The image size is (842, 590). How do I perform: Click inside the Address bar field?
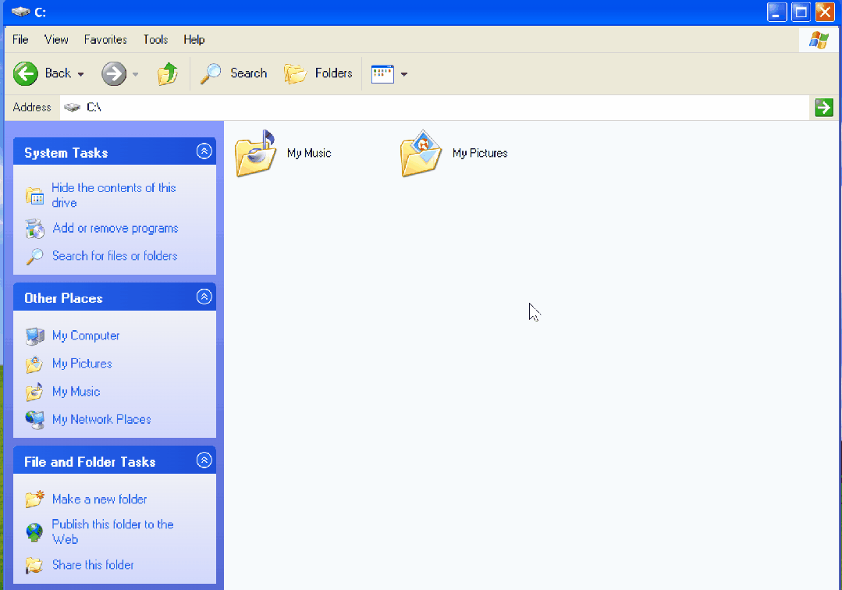point(312,107)
